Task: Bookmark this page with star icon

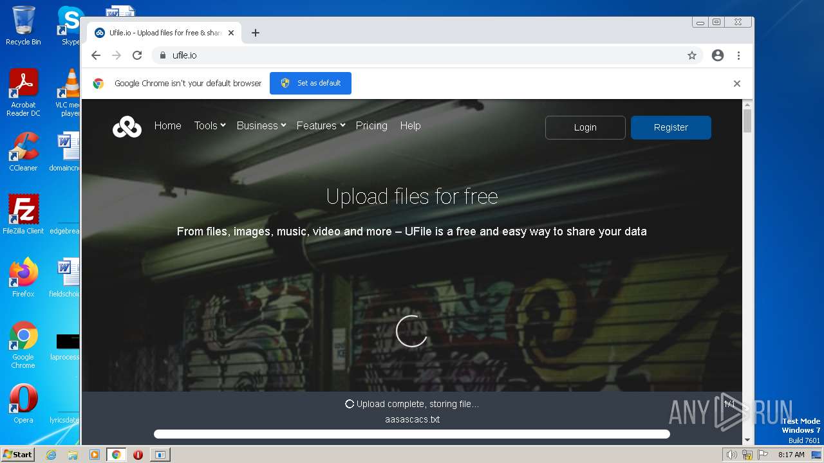Action: [692, 55]
